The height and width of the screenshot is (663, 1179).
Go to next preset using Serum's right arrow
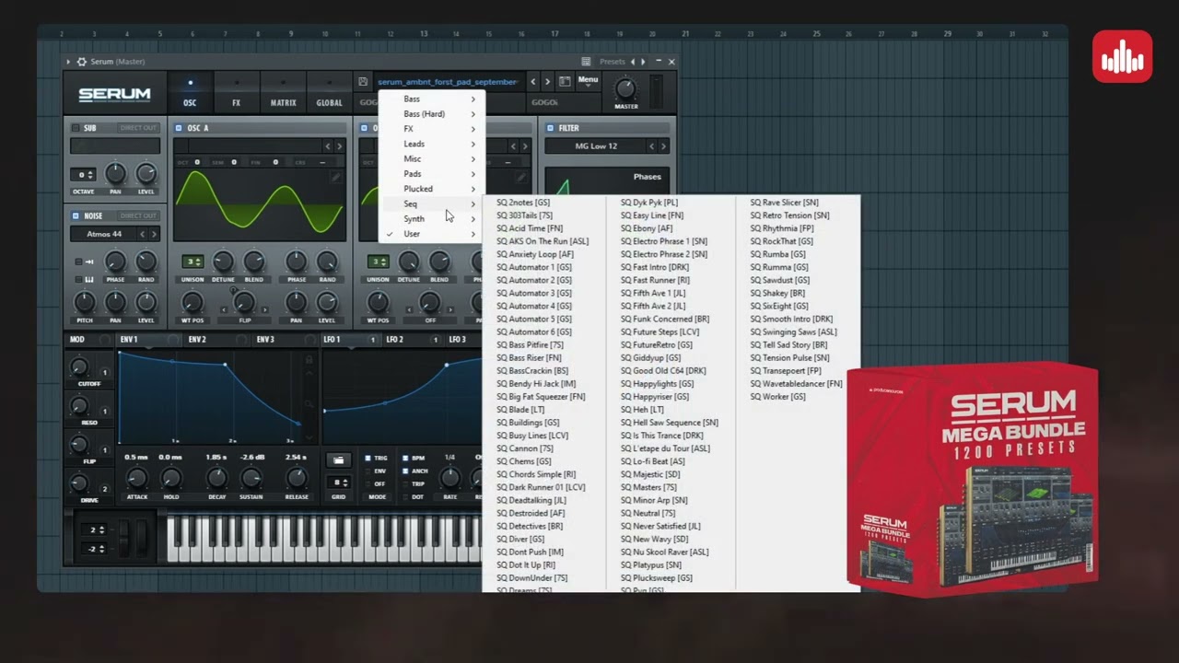(547, 82)
